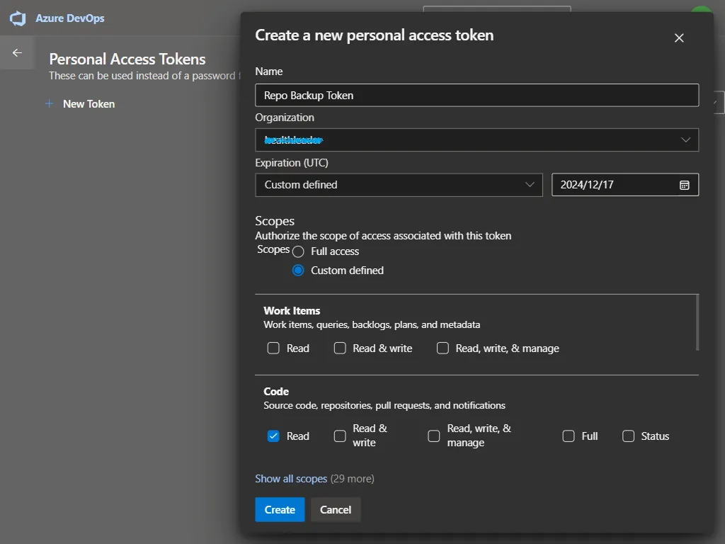Click the plus icon beside New Token
Image resolution: width=725 pixels, height=544 pixels.
coord(50,103)
